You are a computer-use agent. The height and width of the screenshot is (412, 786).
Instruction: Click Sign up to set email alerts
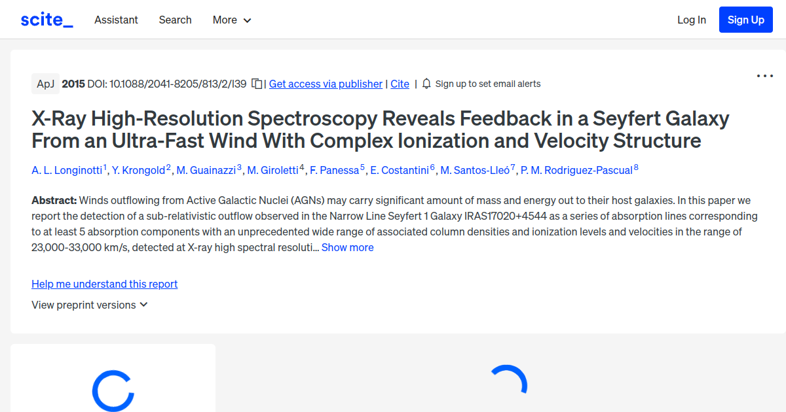pyautogui.click(x=487, y=84)
